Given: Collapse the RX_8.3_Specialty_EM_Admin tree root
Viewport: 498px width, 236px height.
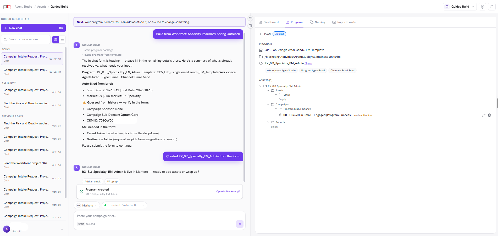Looking at the screenshot, I should [x=261, y=86].
